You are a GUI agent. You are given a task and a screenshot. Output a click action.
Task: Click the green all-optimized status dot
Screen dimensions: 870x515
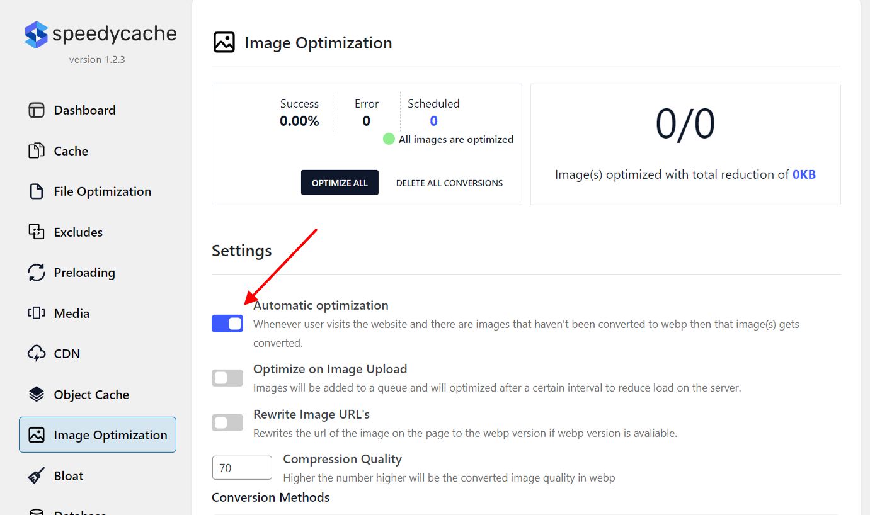(389, 139)
